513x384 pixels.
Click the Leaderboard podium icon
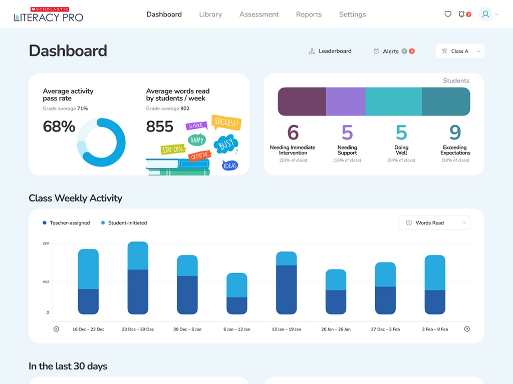[312, 51]
